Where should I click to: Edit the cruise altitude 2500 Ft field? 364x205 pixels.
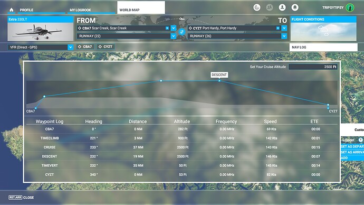point(313,67)
